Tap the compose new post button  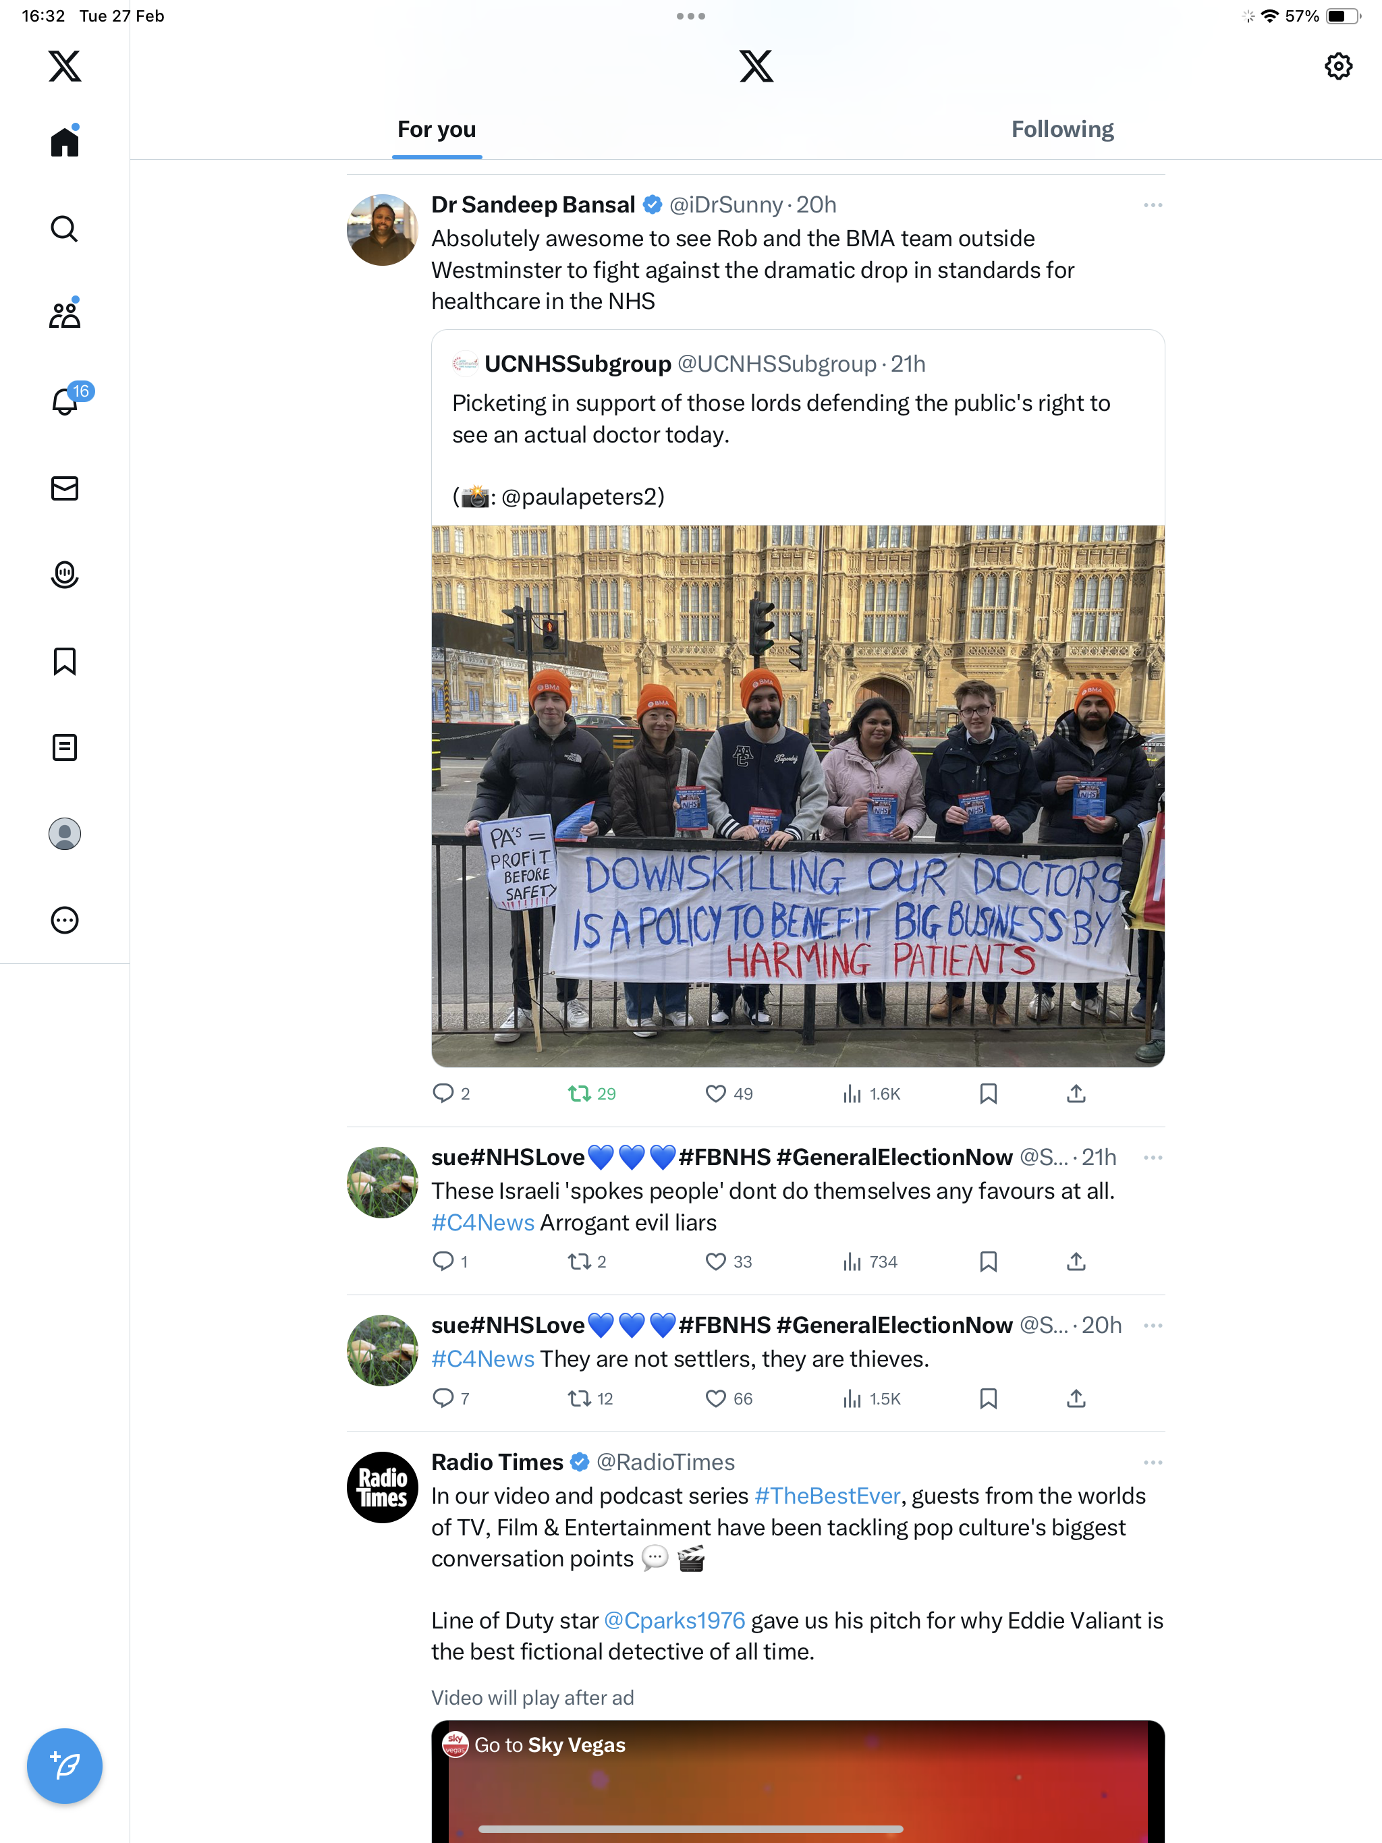coord(64,1765)
